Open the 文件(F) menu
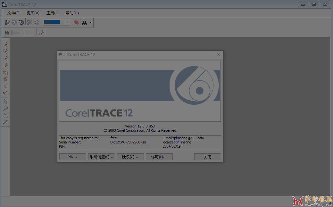 tap(13, 13)
